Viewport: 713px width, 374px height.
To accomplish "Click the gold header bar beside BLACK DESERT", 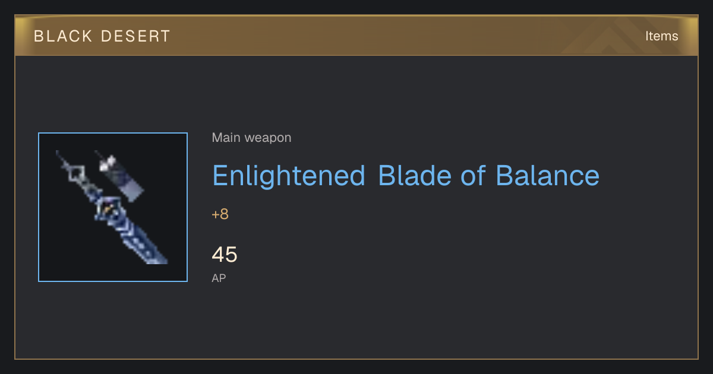I will click(356, 36).
